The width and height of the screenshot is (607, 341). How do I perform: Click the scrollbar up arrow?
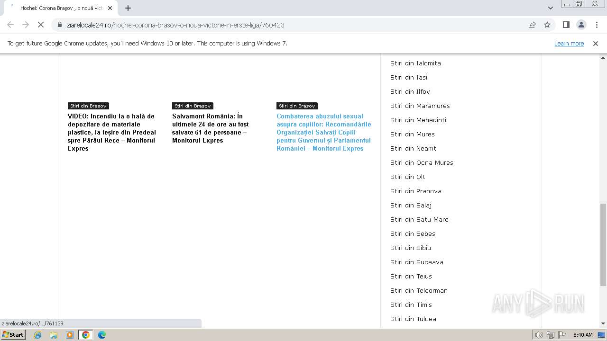(603, 57)
